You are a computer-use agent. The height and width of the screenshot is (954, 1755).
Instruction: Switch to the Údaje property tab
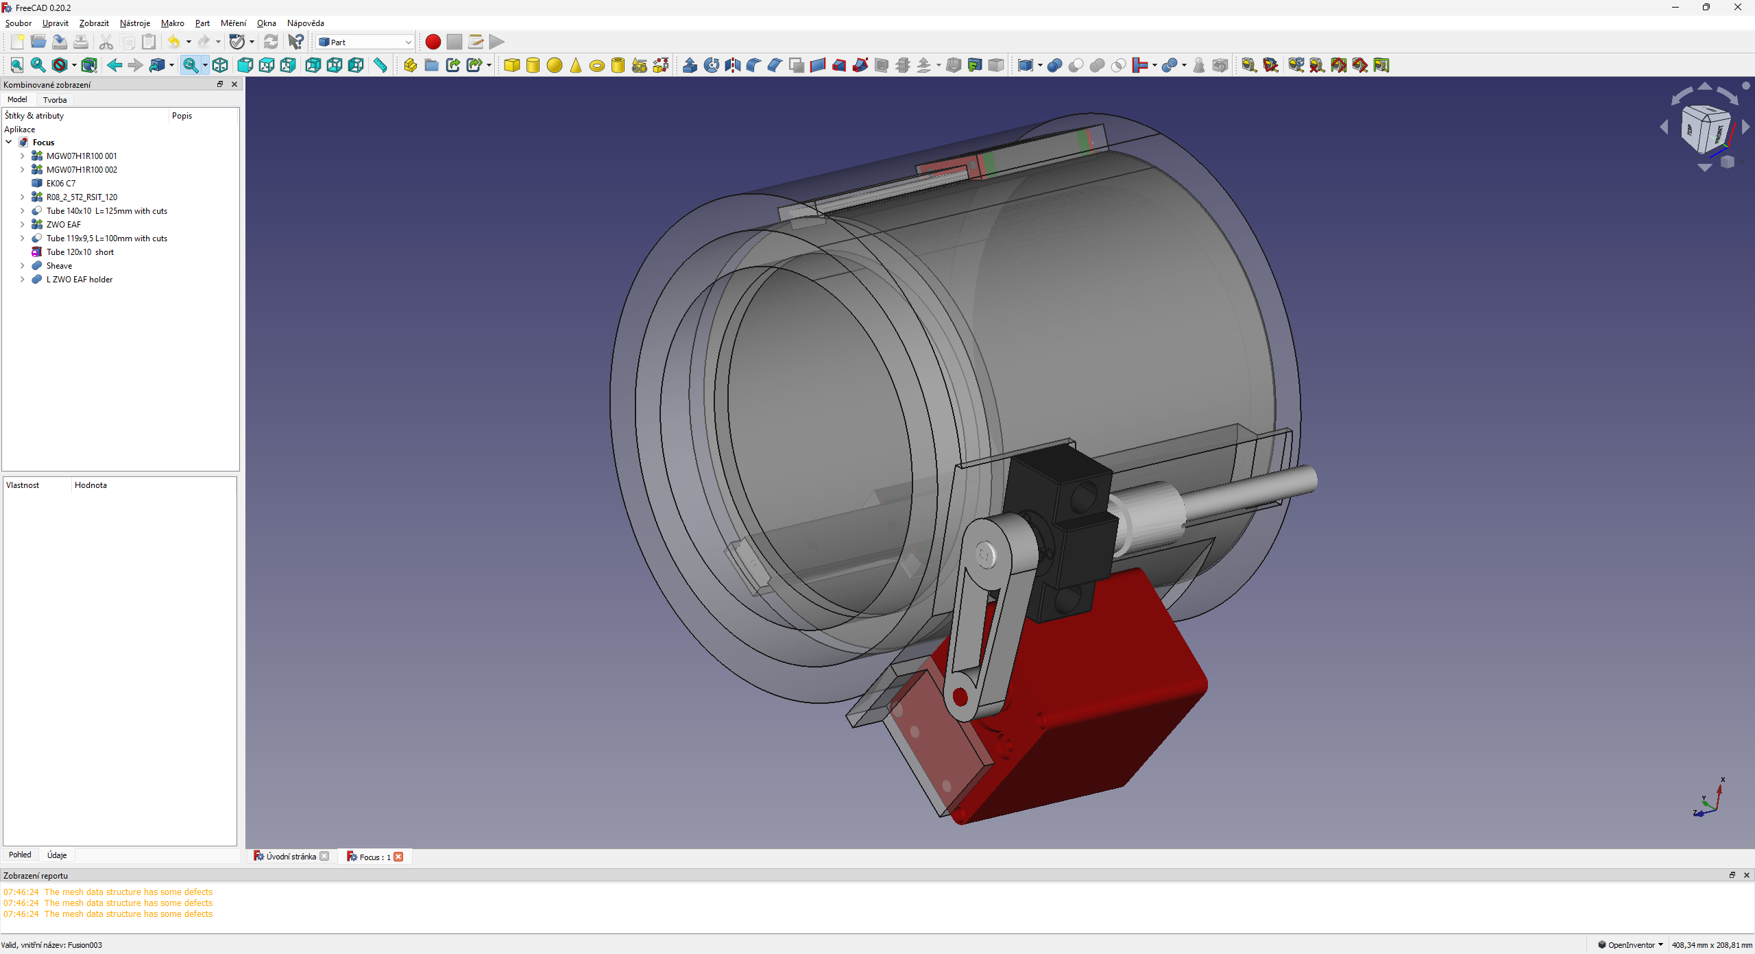[x=57, y=855]
